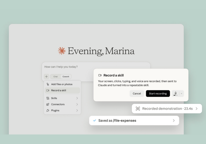
Task: Click the orange Claude starburst logo
Action: 62,51
